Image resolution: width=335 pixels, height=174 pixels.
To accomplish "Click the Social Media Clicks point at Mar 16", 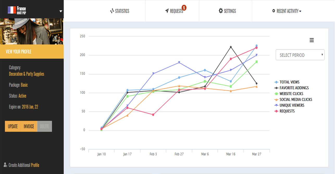I will click(231, 91).
